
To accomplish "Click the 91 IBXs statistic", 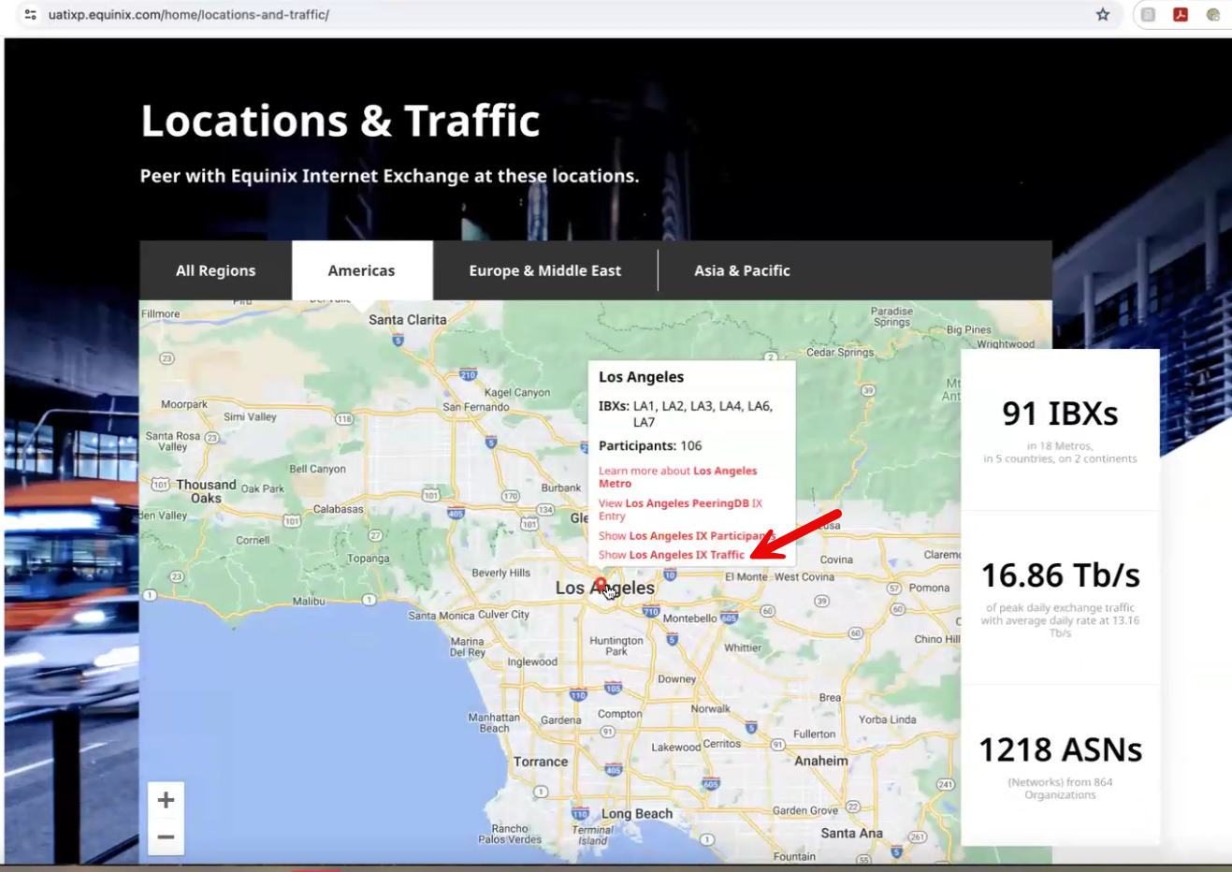I will (x=1060, y=414).
